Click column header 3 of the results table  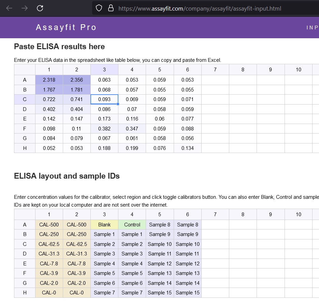point(104,70)
